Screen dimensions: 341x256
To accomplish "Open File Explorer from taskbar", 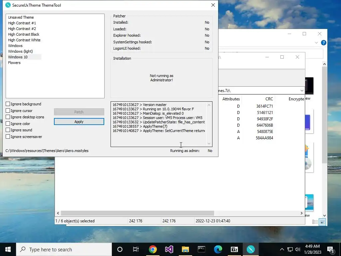I will click(185, 249).
